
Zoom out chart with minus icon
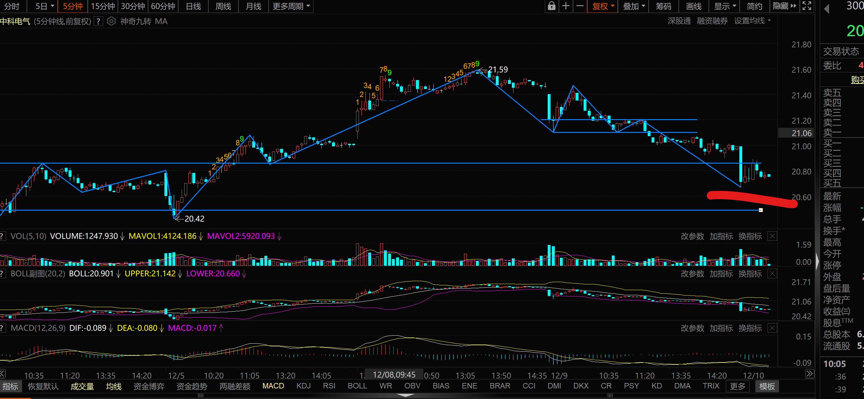click(x=580, y=6)
